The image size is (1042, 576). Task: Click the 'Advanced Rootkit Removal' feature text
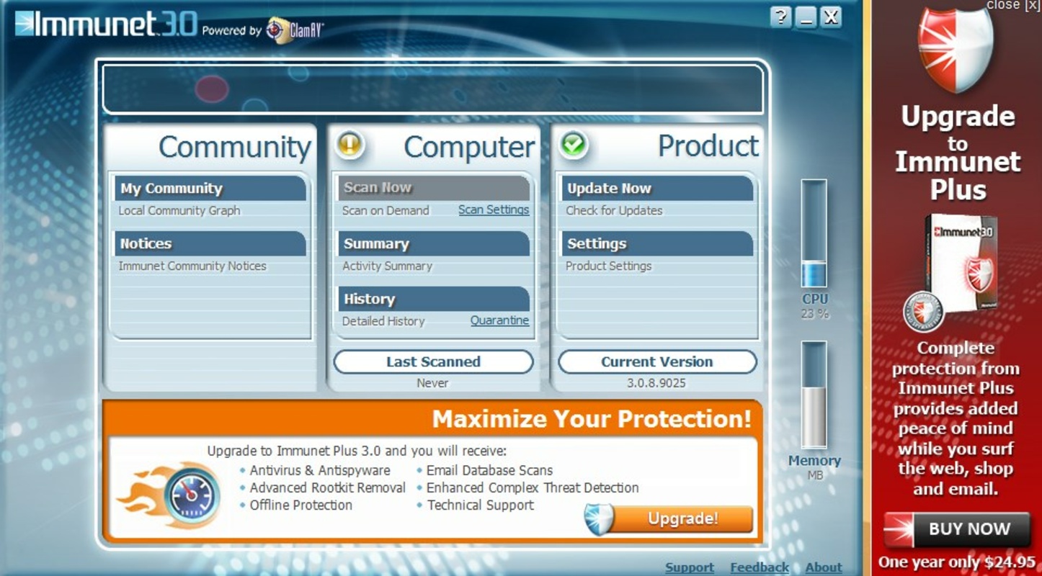328,487
